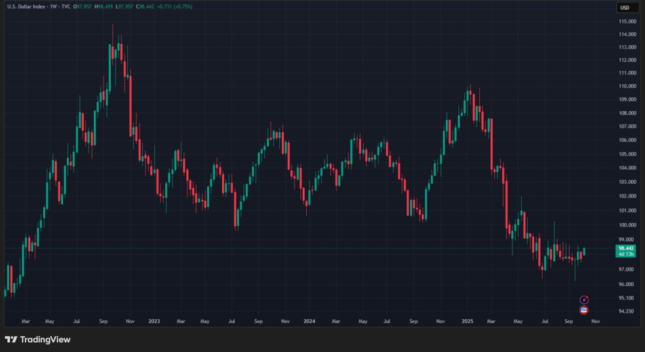Click the purple lightning bolt event icon
Viewport: 645px width, 352px height.
pos(584,300)
